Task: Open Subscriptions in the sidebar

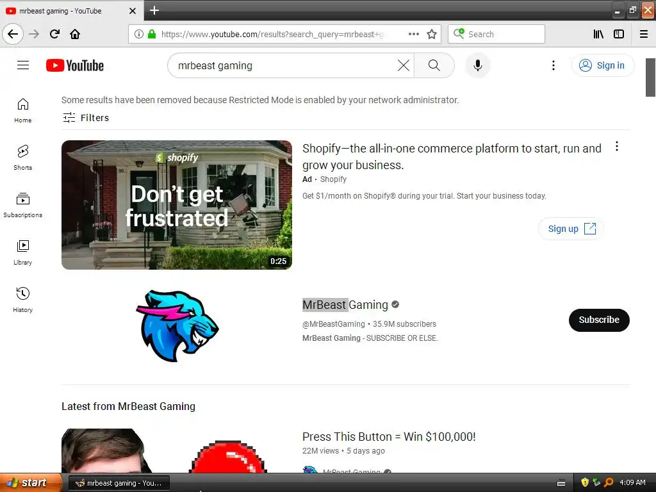Action: [22, 205]
